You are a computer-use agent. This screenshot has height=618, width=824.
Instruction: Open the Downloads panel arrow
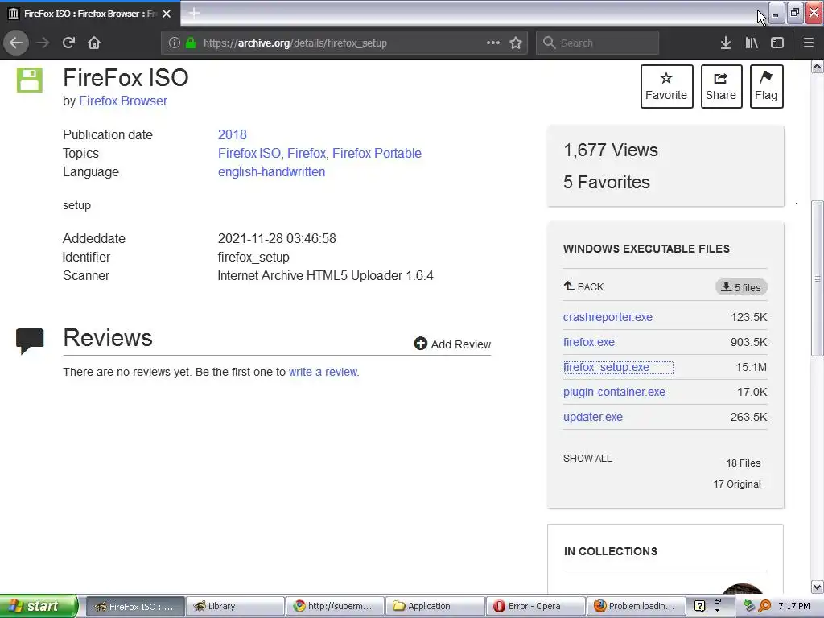tap(726, 43)
